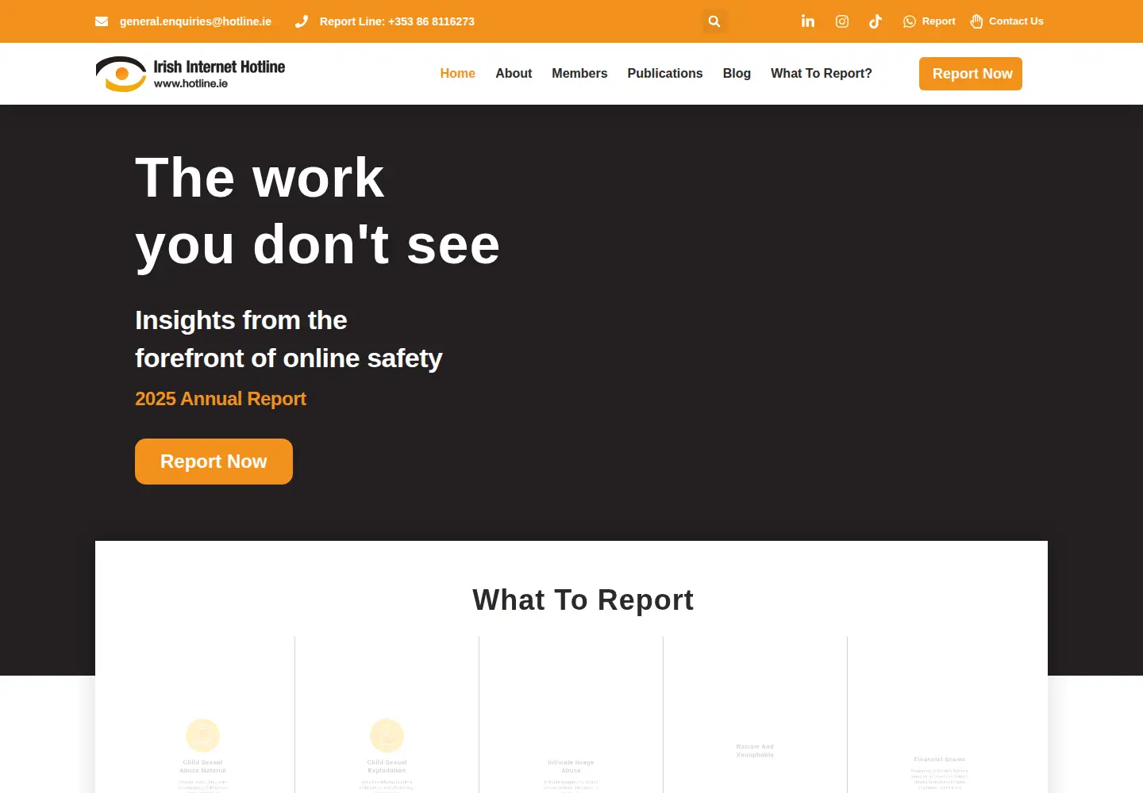Call the Report Line +353 86 8116273
1143x793 pixels.
pyautogui.click(x=397, y=21)
